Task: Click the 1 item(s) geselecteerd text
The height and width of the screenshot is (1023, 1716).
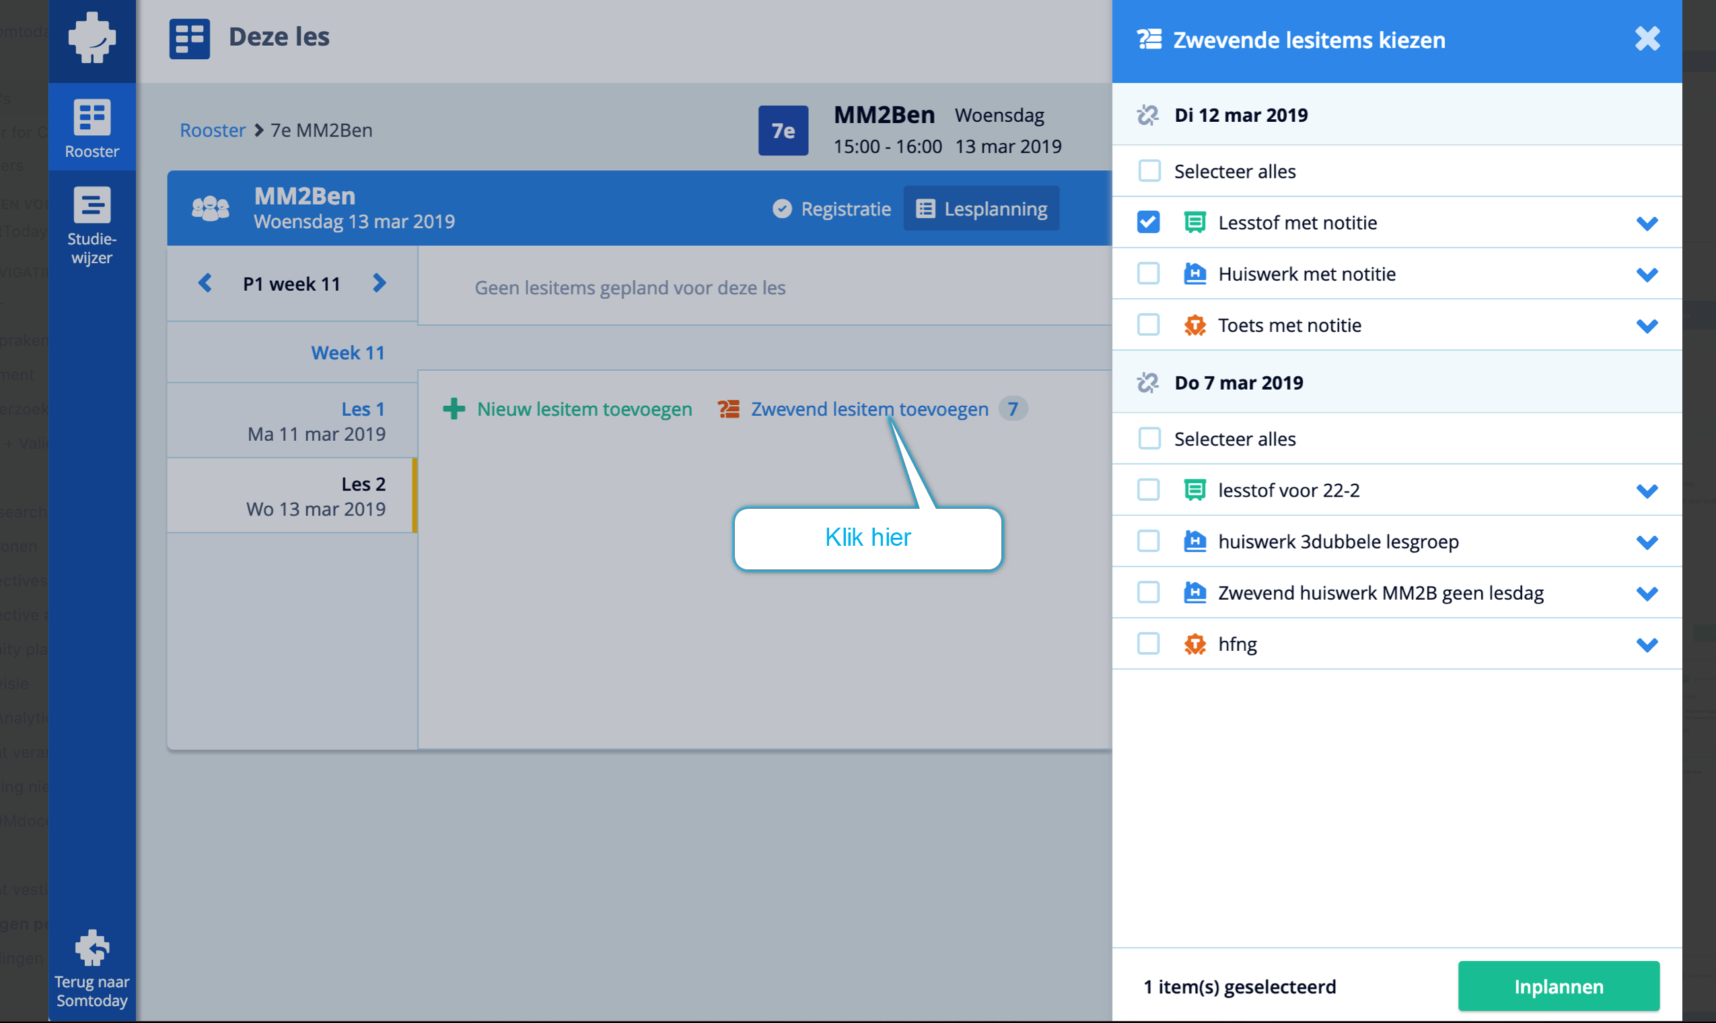Action: click(x=1240, y=987)
